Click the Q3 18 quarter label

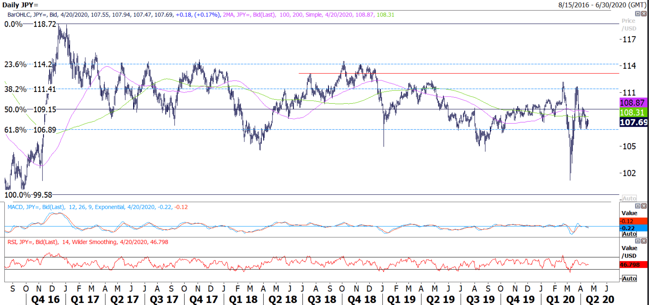pyautogui.click(x=322, y=300)
